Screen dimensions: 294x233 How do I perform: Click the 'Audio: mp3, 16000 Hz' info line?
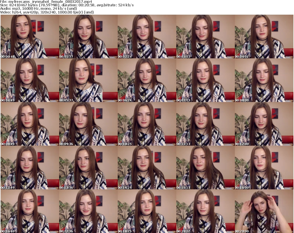click(x=38, y=9)
